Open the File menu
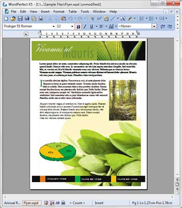The width and height of the screenshot is (182, 208). 13,12
